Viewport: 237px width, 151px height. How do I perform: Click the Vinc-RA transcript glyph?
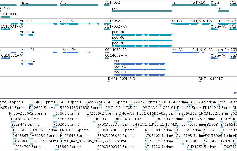[x=79, y=24]
